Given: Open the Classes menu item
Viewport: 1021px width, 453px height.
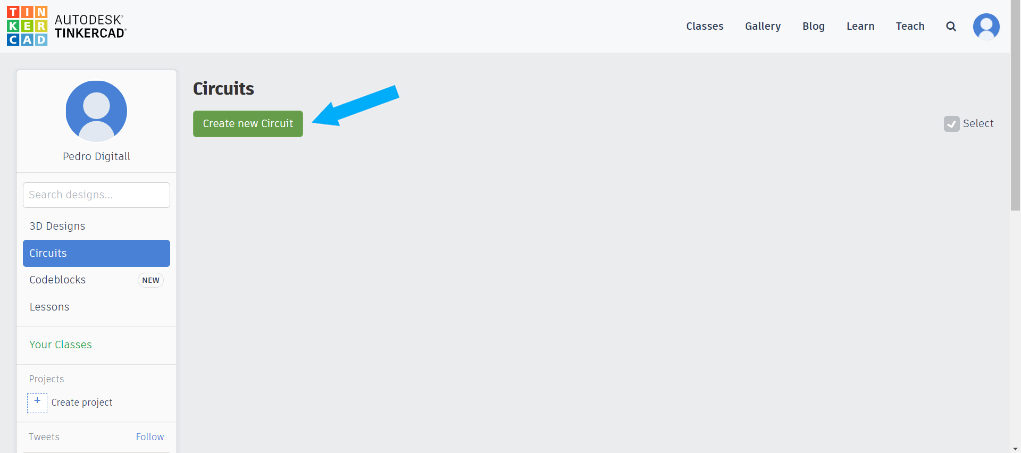Looking at the screenshot, I should (705, 26).
